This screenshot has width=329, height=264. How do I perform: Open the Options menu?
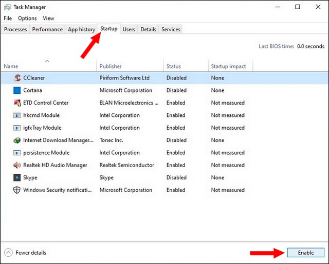pyautogui.click(x=27, y=18)
